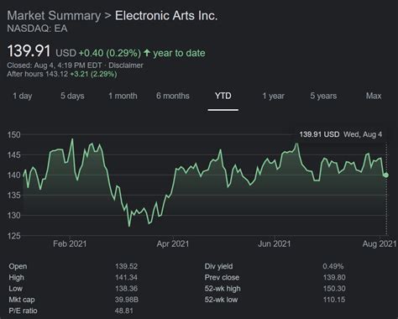Click the 139.91 USD Wed, Aug 4 tooltip

341,134
